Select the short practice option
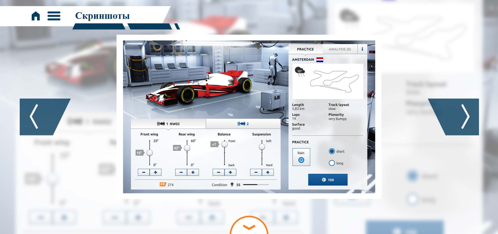Viewport: 498px width, 234px height. 332,151
